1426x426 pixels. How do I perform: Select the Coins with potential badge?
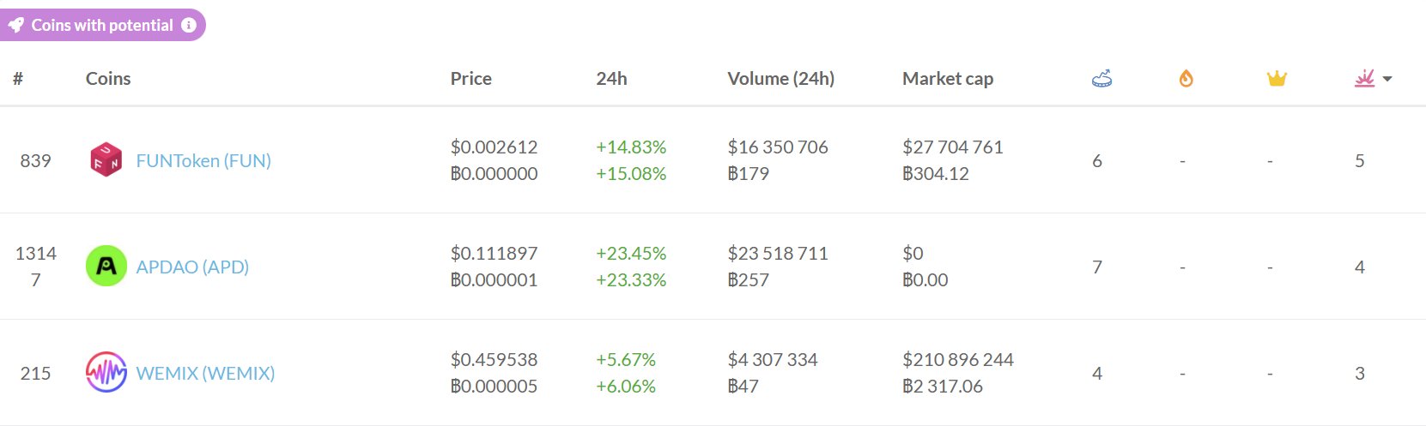point(101,26)
